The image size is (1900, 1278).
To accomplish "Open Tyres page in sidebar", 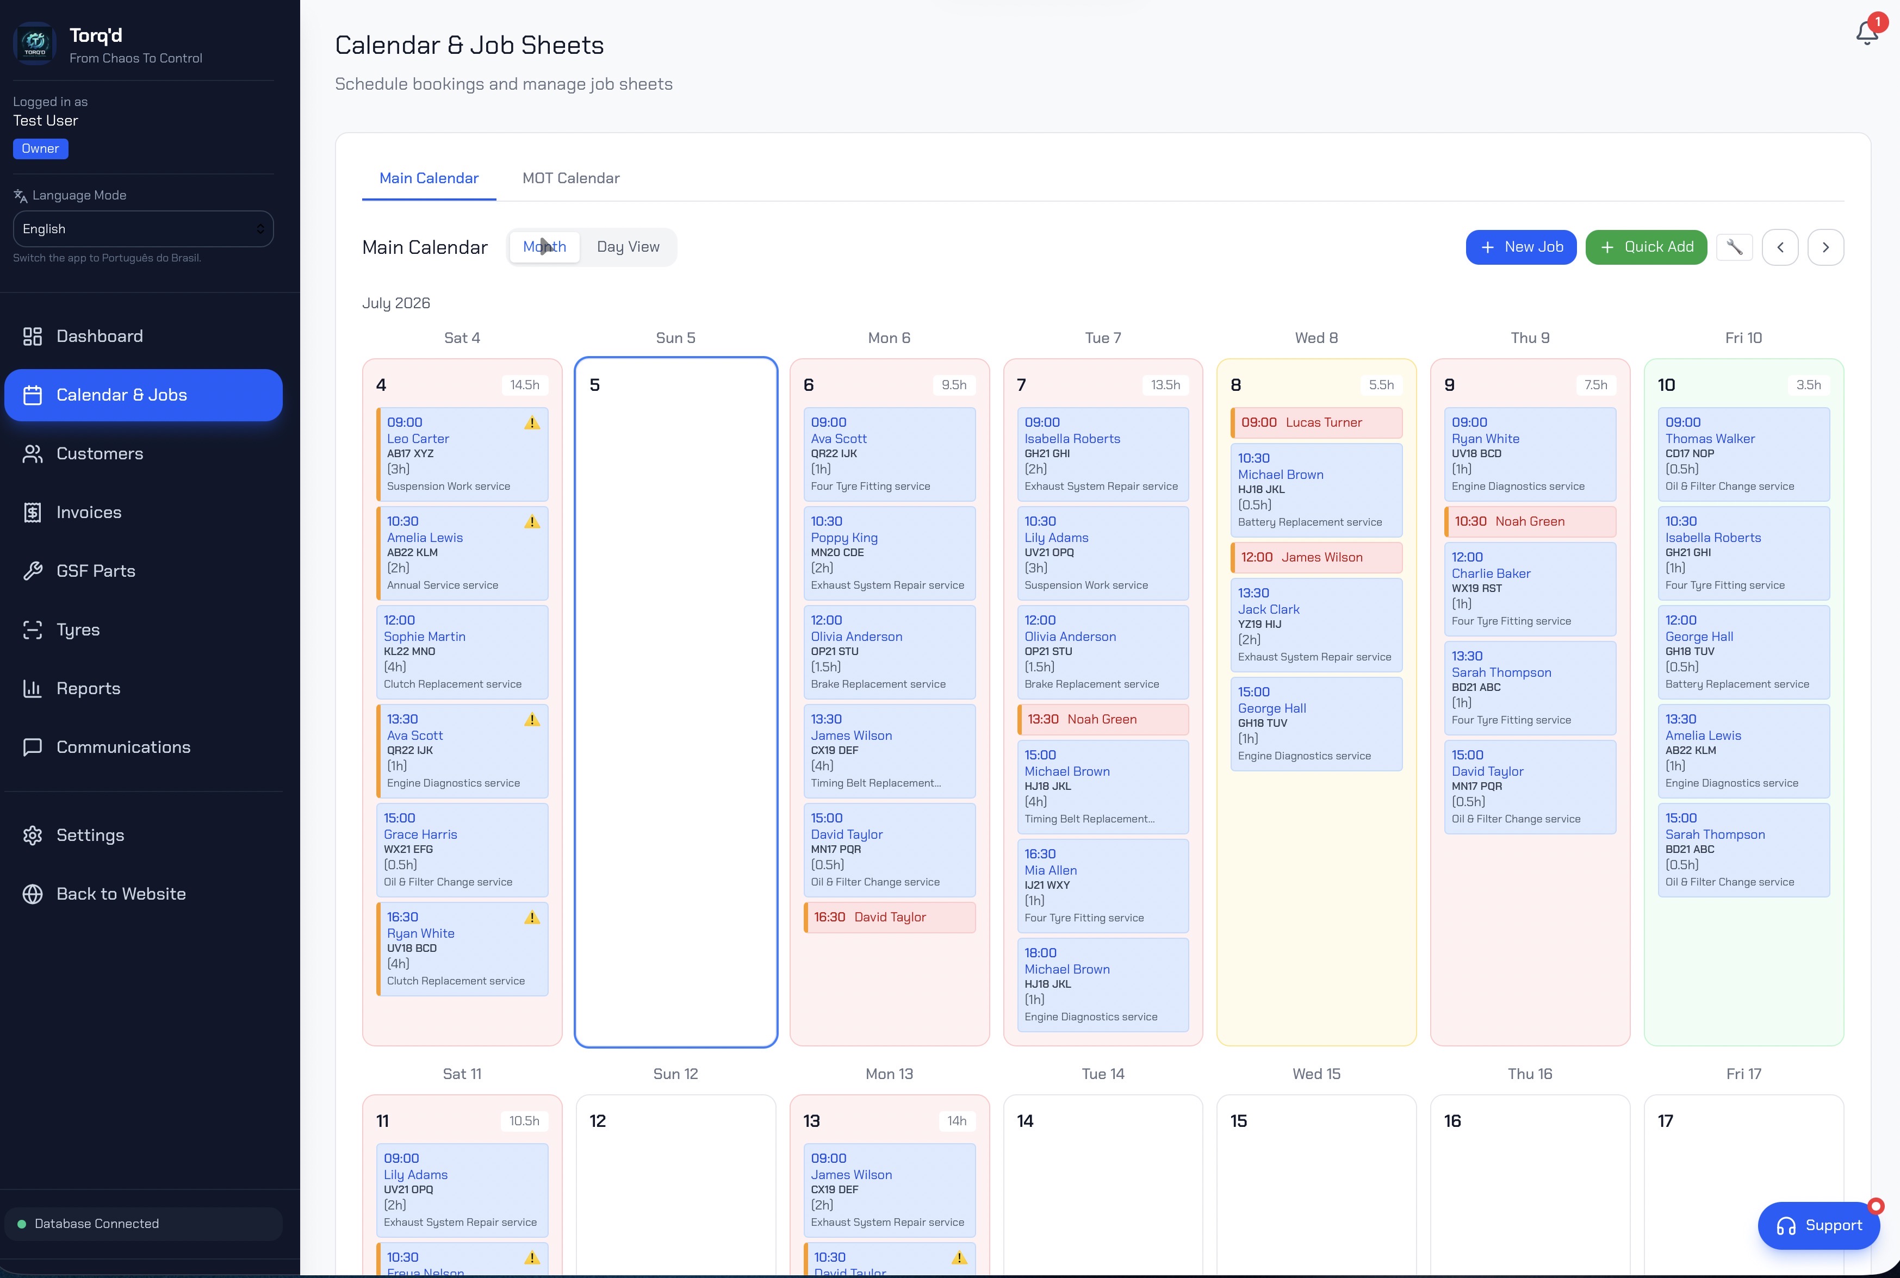I will point(144,630).
